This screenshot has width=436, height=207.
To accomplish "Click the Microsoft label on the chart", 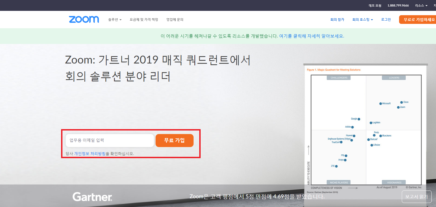I will coord(386,103).
